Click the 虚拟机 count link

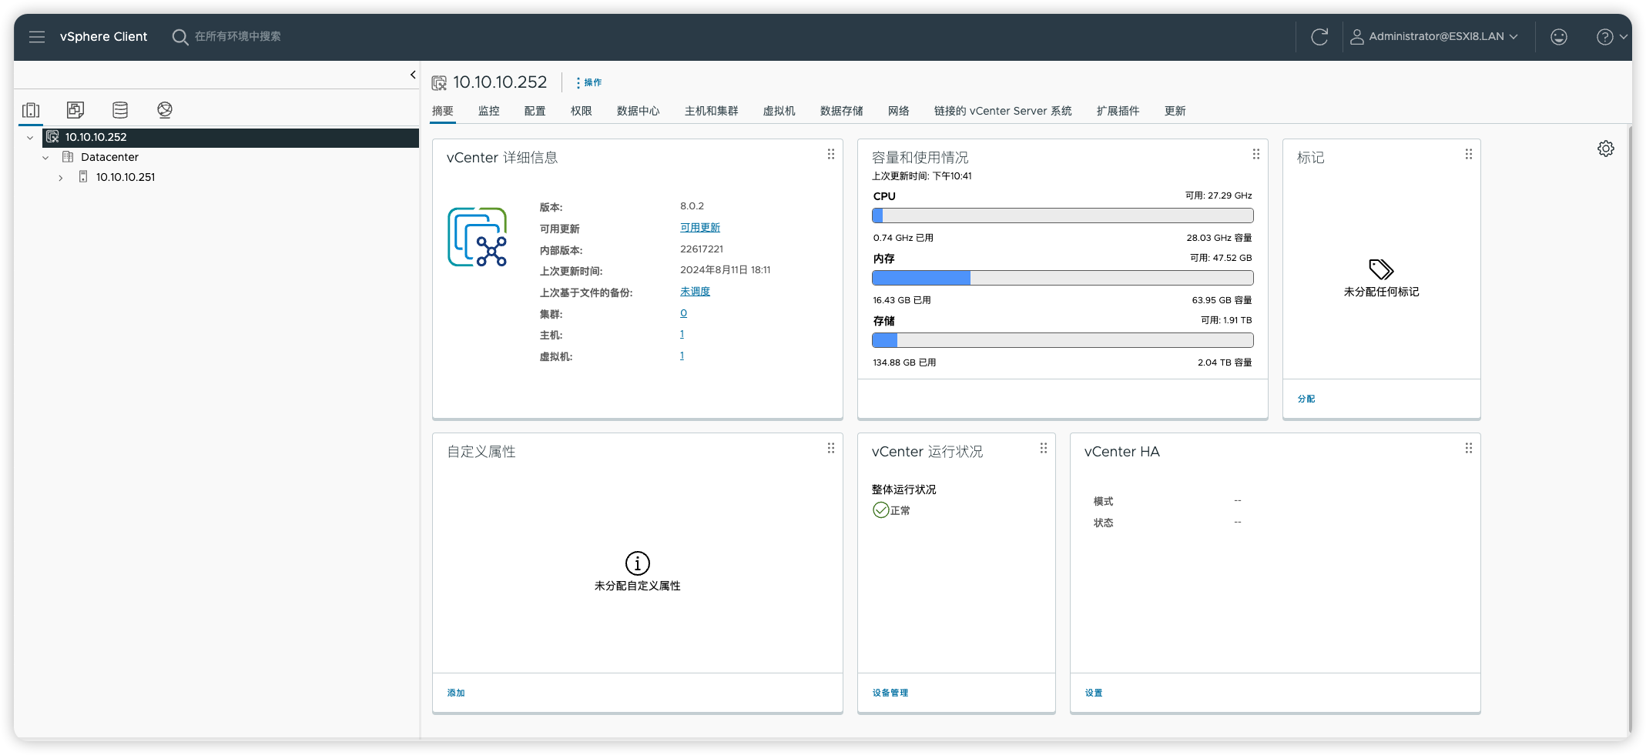(x=682, y=356)
